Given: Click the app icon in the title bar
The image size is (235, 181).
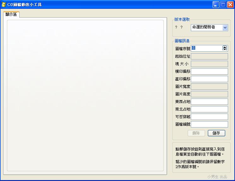Looking at the screenshot, I should (x=4, y=5).
